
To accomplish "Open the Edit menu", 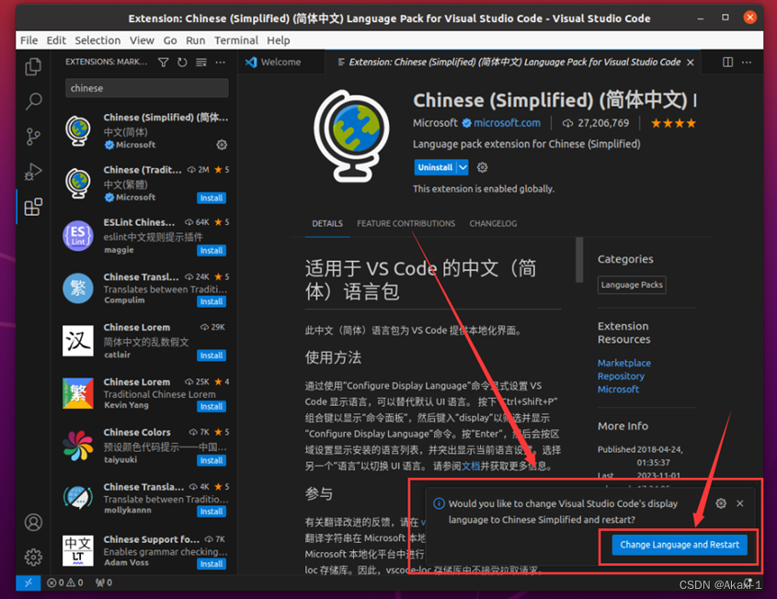I will [56, 40].
